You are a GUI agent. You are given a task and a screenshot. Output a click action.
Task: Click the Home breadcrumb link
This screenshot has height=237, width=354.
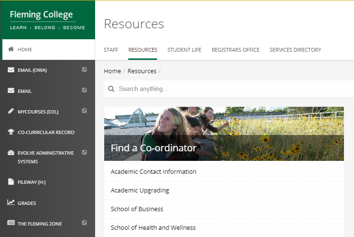[x=112, y=71]
